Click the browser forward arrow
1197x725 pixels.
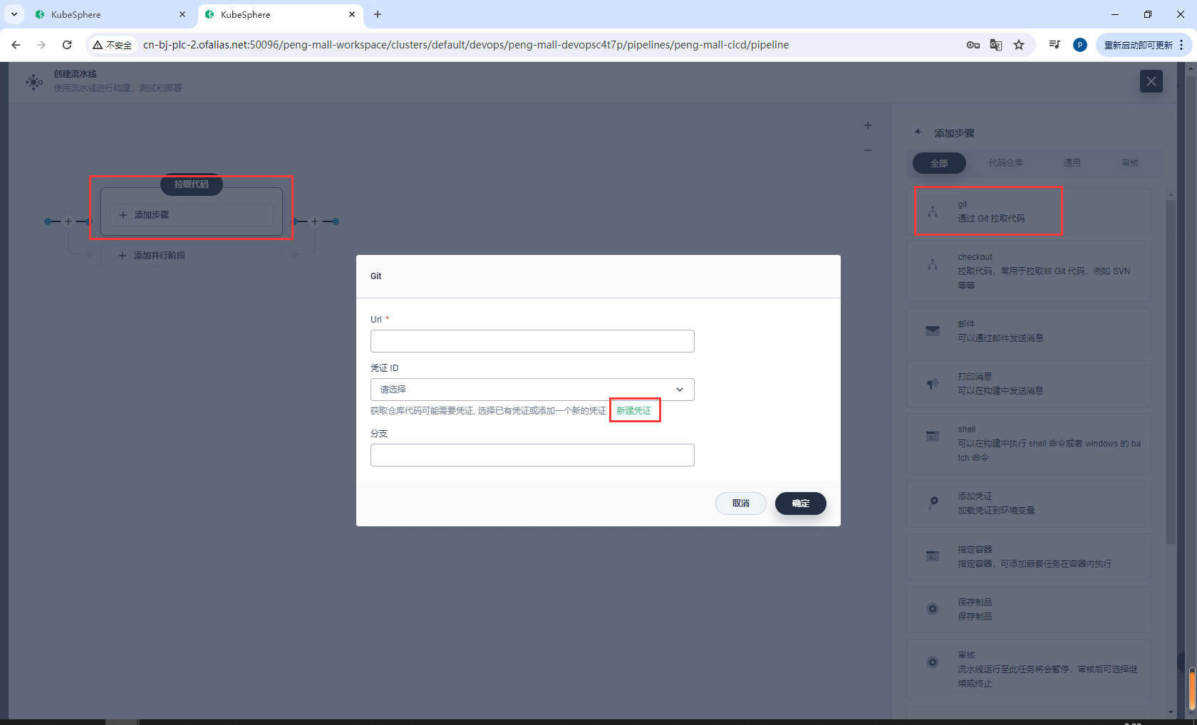coord(41,45)
